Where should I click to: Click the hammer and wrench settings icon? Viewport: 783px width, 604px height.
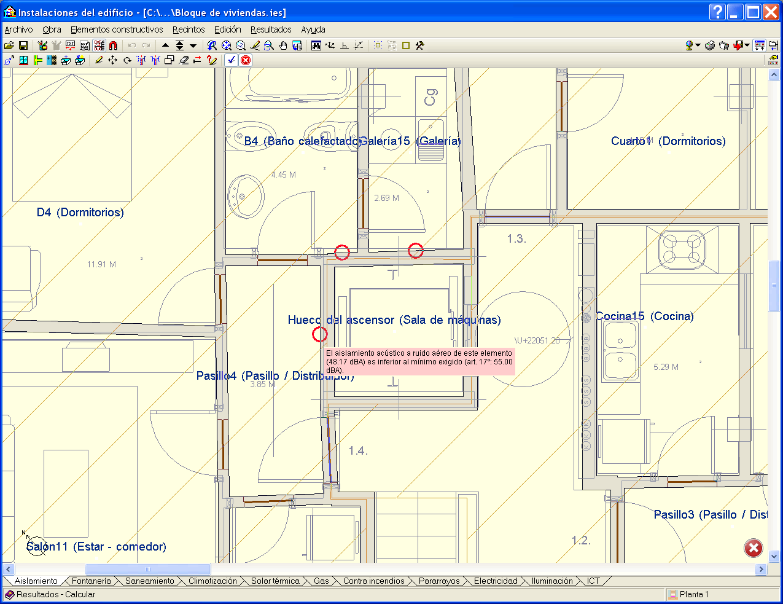click(x=420, y=45)
